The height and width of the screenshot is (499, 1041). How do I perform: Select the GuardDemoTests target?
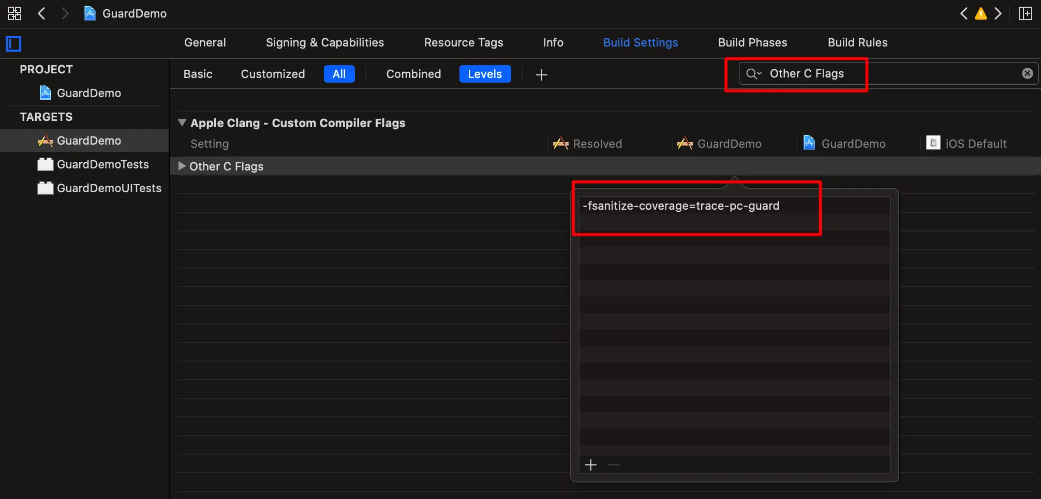tap(102, 164)
